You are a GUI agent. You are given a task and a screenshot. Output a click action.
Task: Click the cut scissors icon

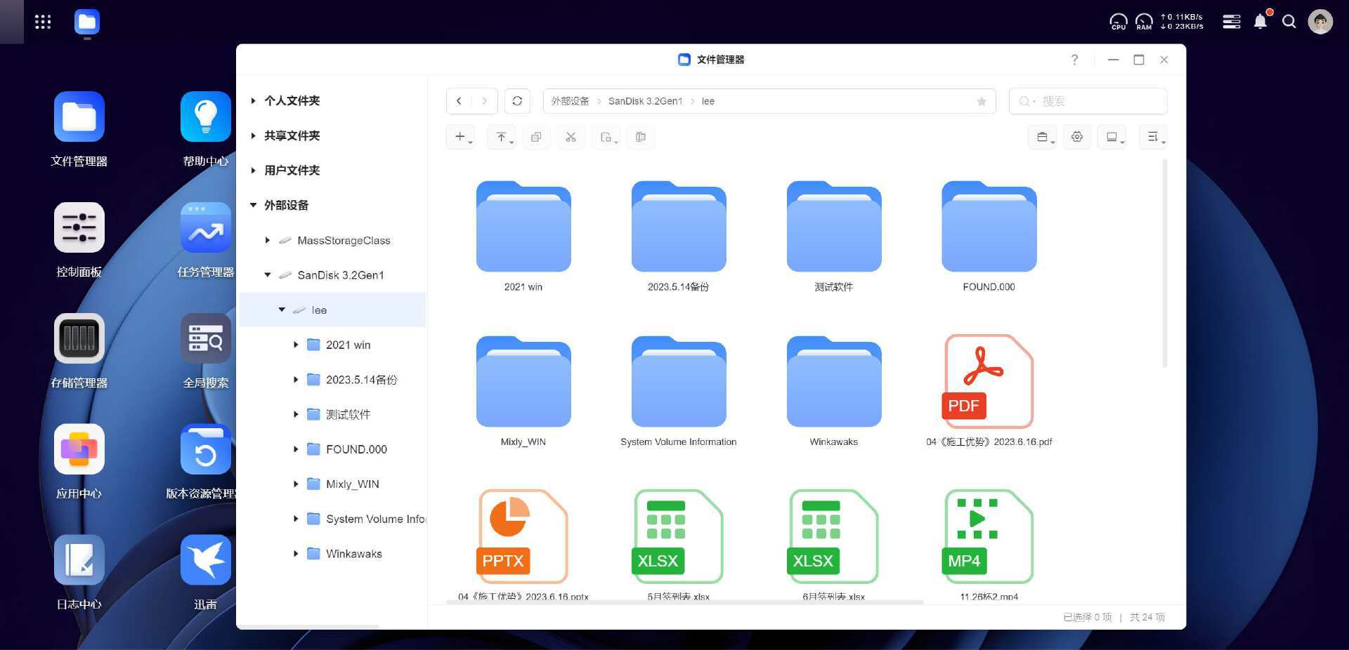click(x=571, y=137)
